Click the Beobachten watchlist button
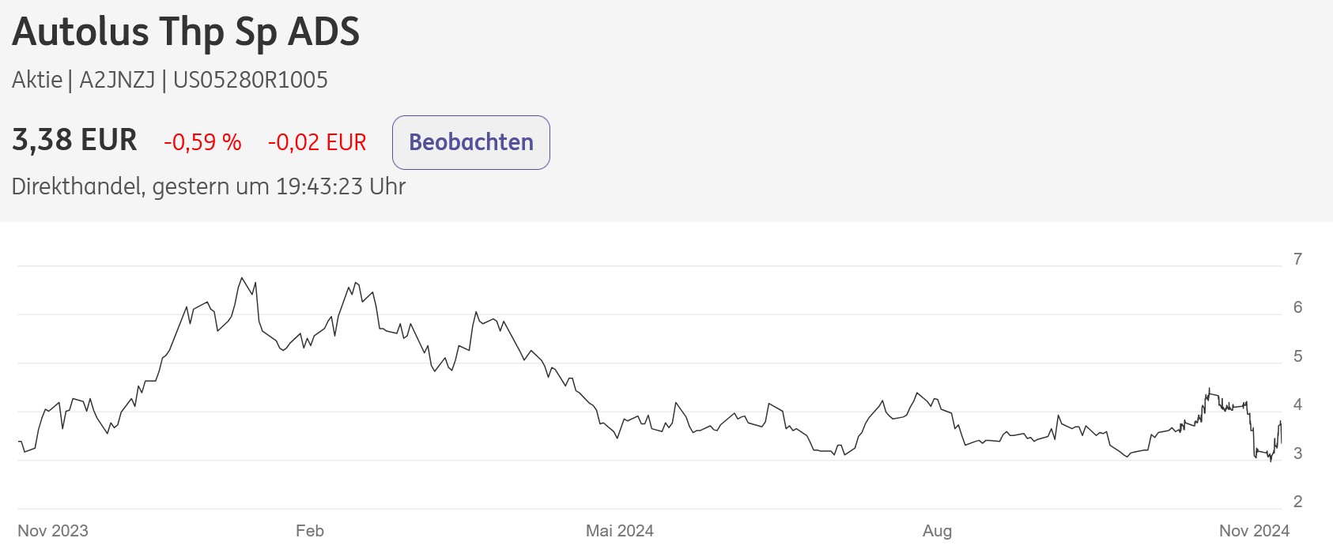This screenshot has height=553, width=1333. [470, 142]
